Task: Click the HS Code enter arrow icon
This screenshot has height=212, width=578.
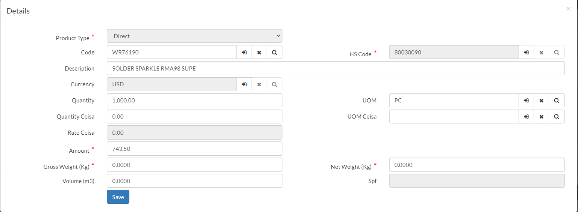Action: [526, 53]
